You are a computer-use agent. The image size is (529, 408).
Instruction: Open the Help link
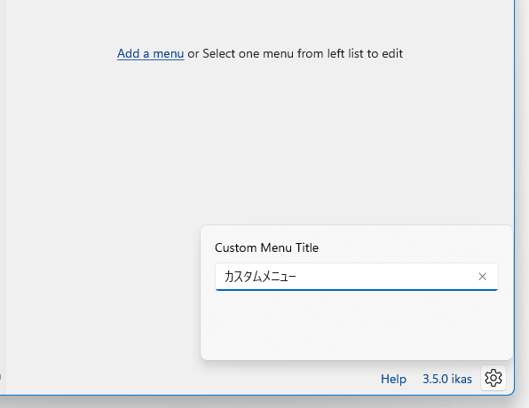[393, 379]
